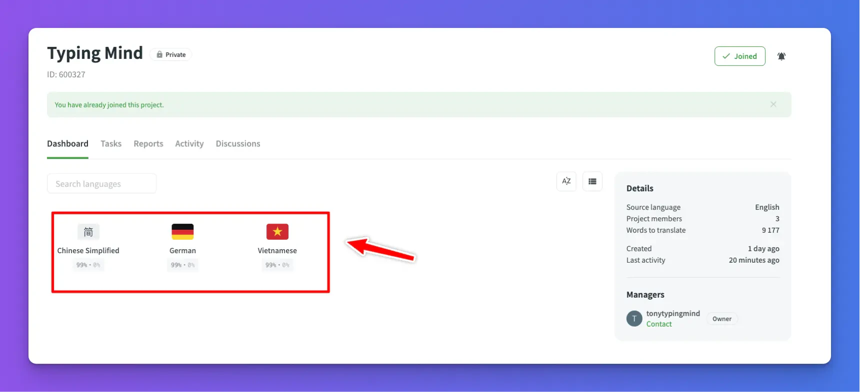This screenshot has height=392, width=860.
Task: Open the Dashboard tab
Action: coord(67,144)
